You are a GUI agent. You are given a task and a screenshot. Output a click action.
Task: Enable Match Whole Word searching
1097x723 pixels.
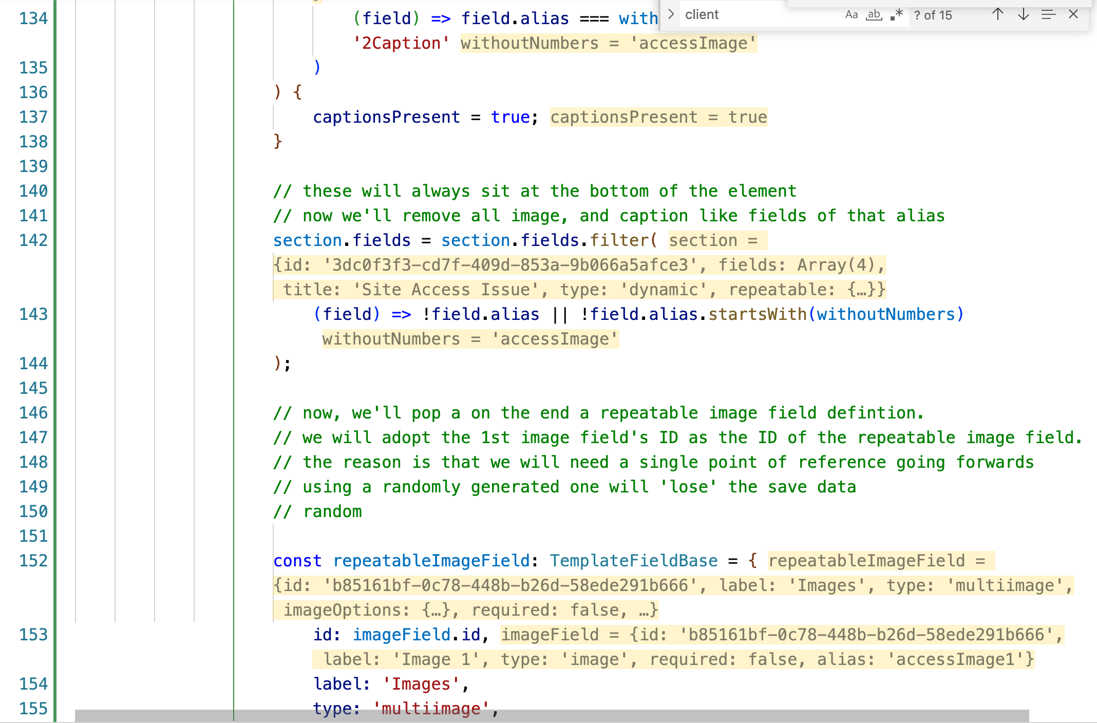pyautogui.click(x=874, y=15)
